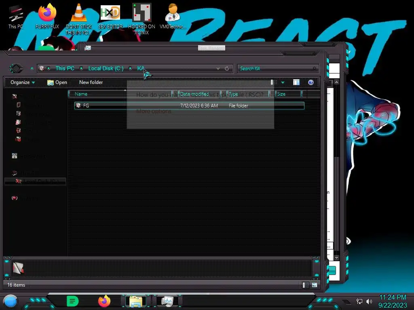Open the HOOKED ON XONIX desktop shortcut
The width and height of the screenshot is (414, 310).
click(x=142, y=19)
